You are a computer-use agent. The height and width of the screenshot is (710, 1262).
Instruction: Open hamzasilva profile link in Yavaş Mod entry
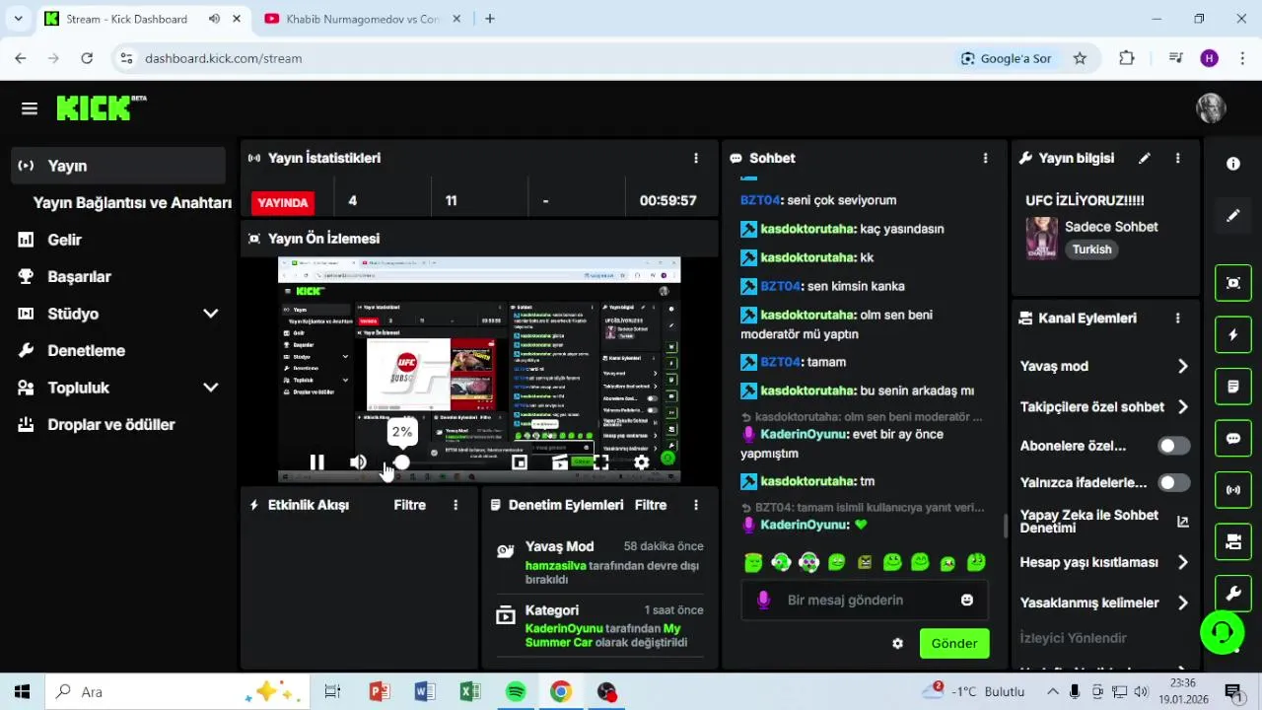point(555,566)
